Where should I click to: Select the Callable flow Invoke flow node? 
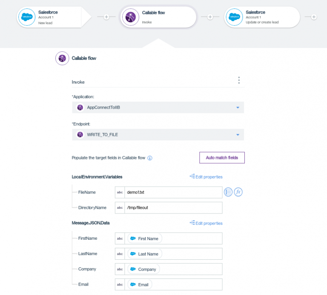coord(158,17)
